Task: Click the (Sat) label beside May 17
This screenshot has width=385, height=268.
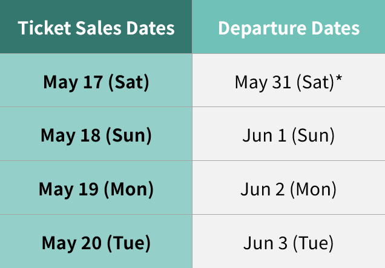Action: coord(128,82)
